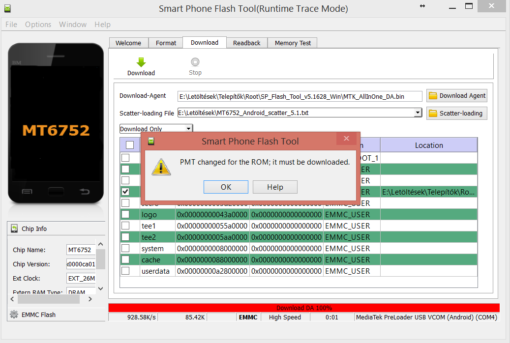This screenshot has height=343, width=510.
Task: Click the checked row's Location path cell
Action: coord(429,192)
